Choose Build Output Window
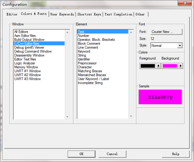The height and width of the screenshot is (162, 194). point(39,39)
